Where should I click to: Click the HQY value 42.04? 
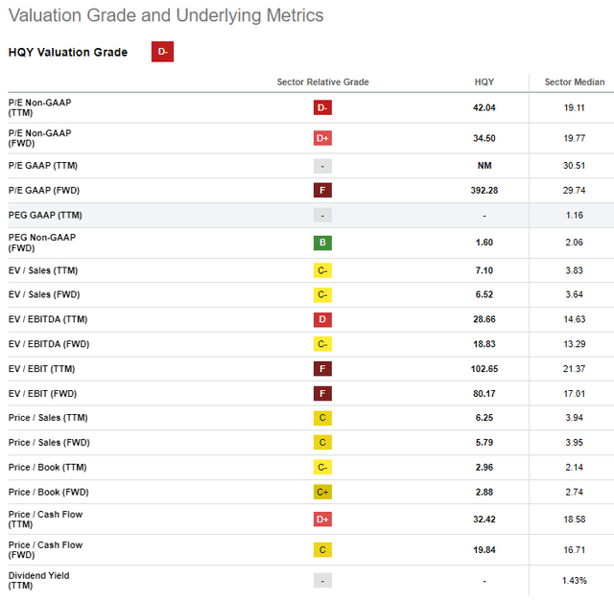pos(484,107)
